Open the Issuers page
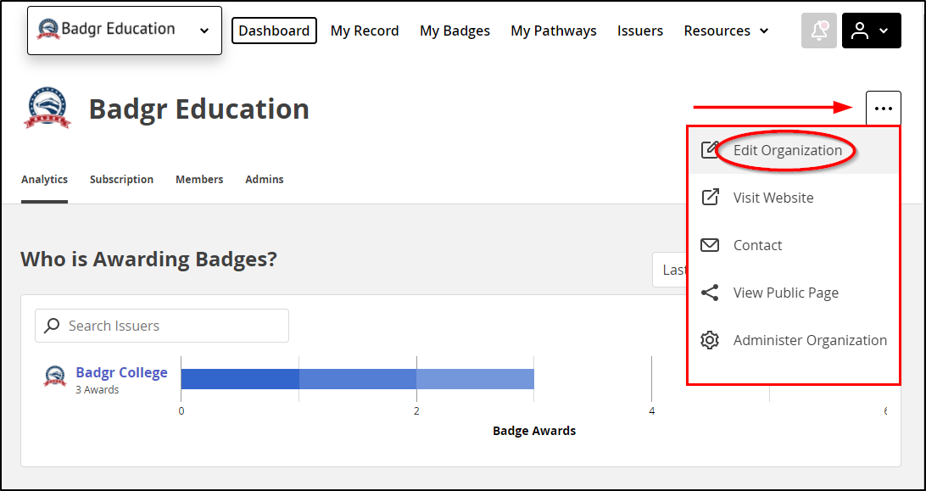This screenshot has height=491, width=926. [640, 31]
